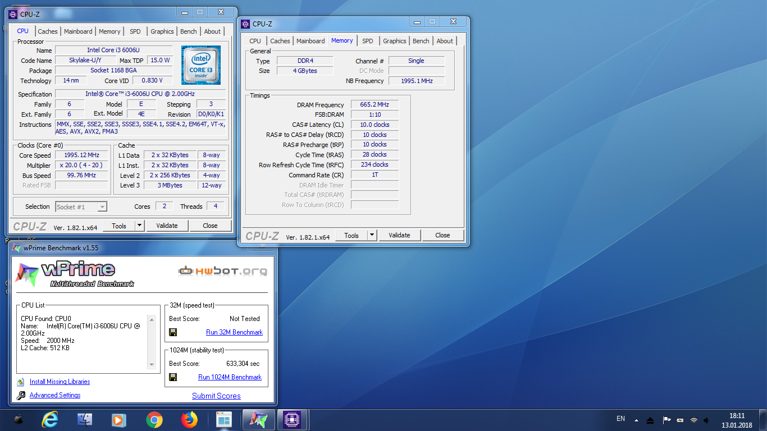Click the Core Speed value 1995.12 MHz
767x431 pixels.
(81, 155)
